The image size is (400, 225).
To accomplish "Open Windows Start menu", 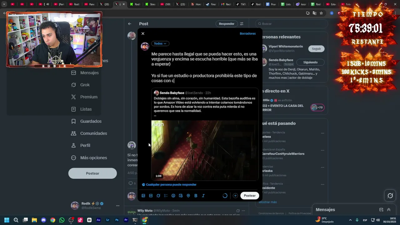I will tap(7, 220).
